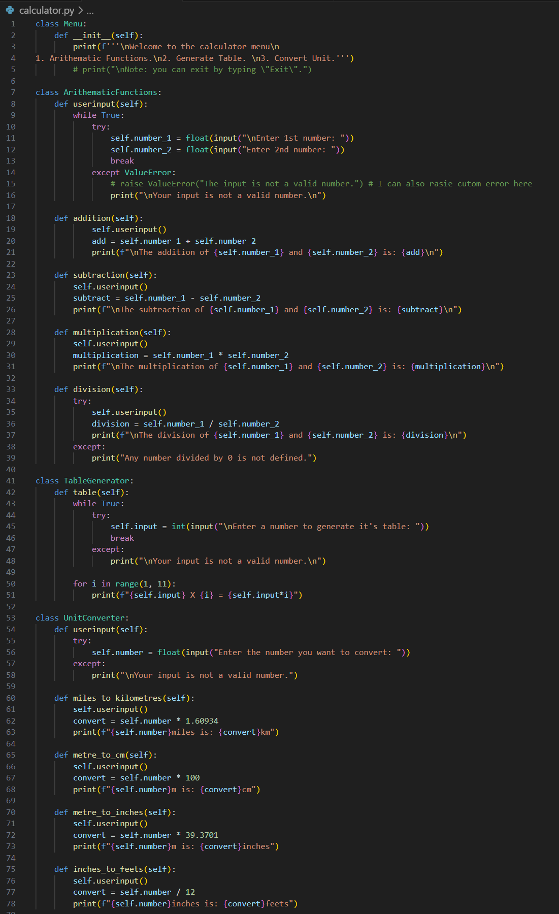This screenshot has width=559, height=914.
Task: Open the calculator.py breadcrumb item
Action: [46, 10]
